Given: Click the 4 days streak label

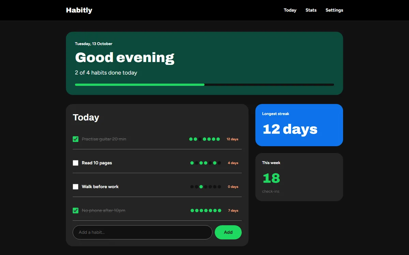Looking at the screenshot, I should pos(233,163).
